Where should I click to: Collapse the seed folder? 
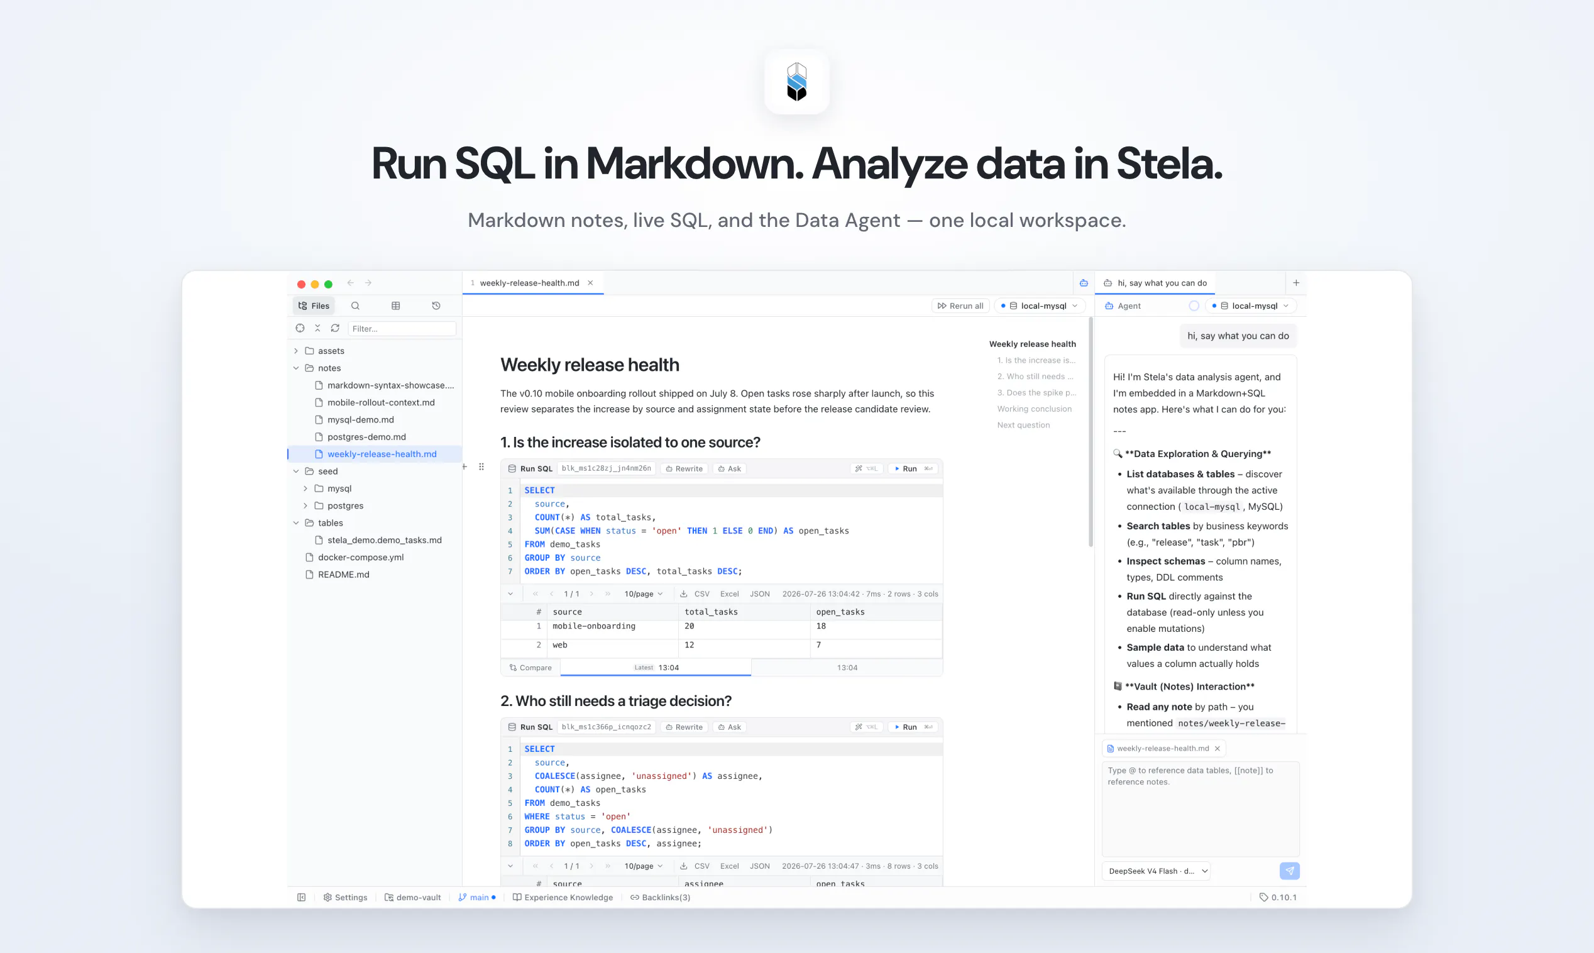pyautogui.click(x=296, y=471)
